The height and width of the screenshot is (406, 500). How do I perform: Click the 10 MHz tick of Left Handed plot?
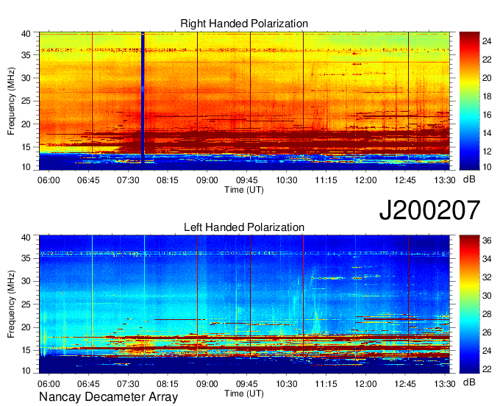coord(26,370)
